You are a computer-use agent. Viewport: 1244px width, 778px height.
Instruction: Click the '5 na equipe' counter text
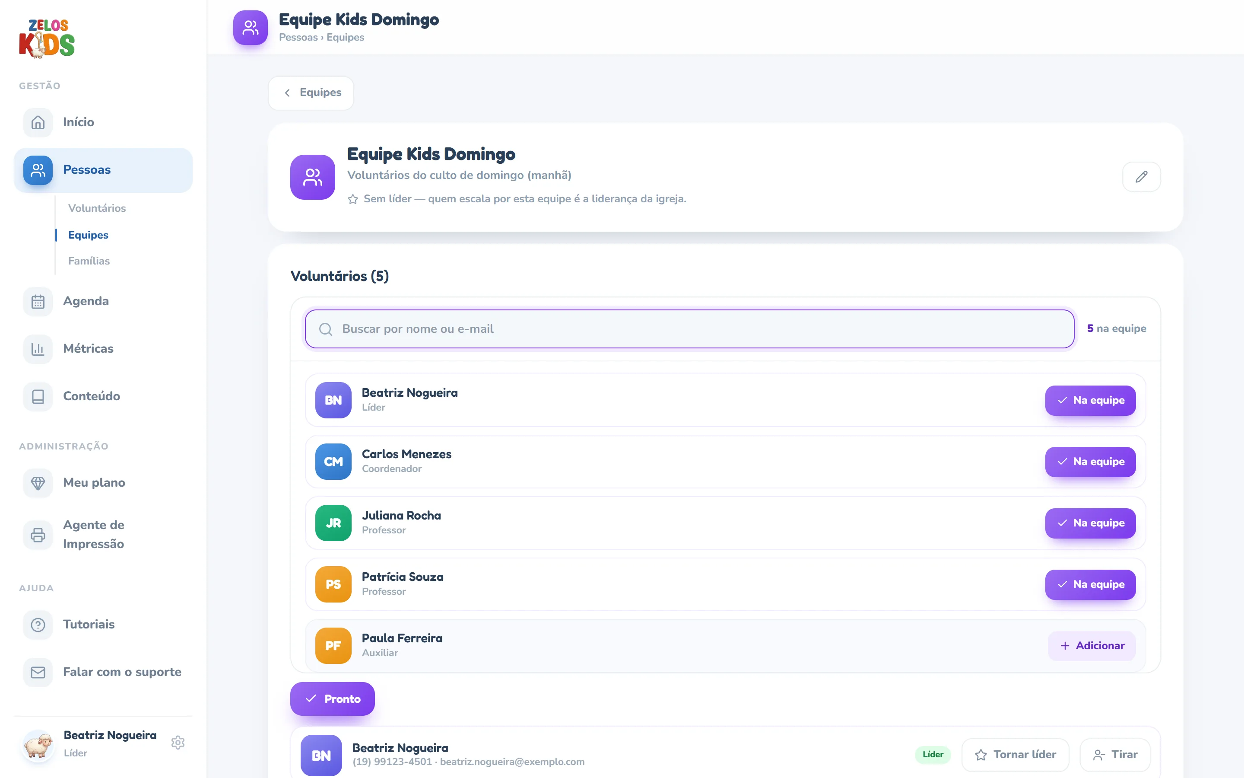(1116, 328)
